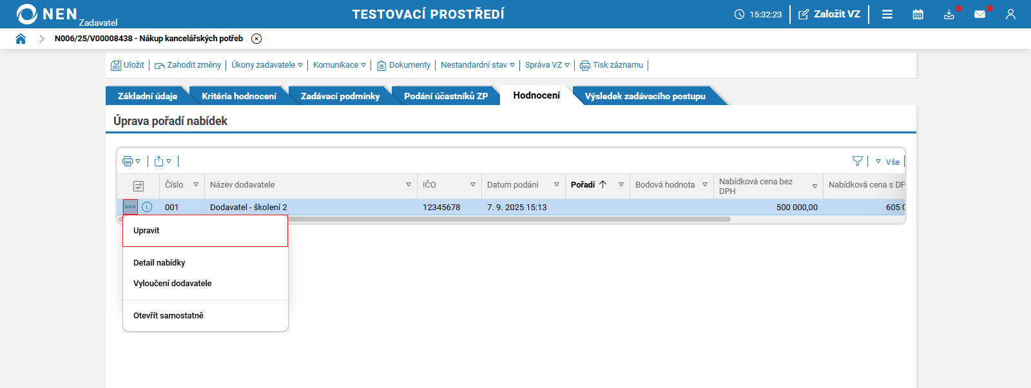Click Uložit save button
This screenshot has width=1031, height=388.
128,65
